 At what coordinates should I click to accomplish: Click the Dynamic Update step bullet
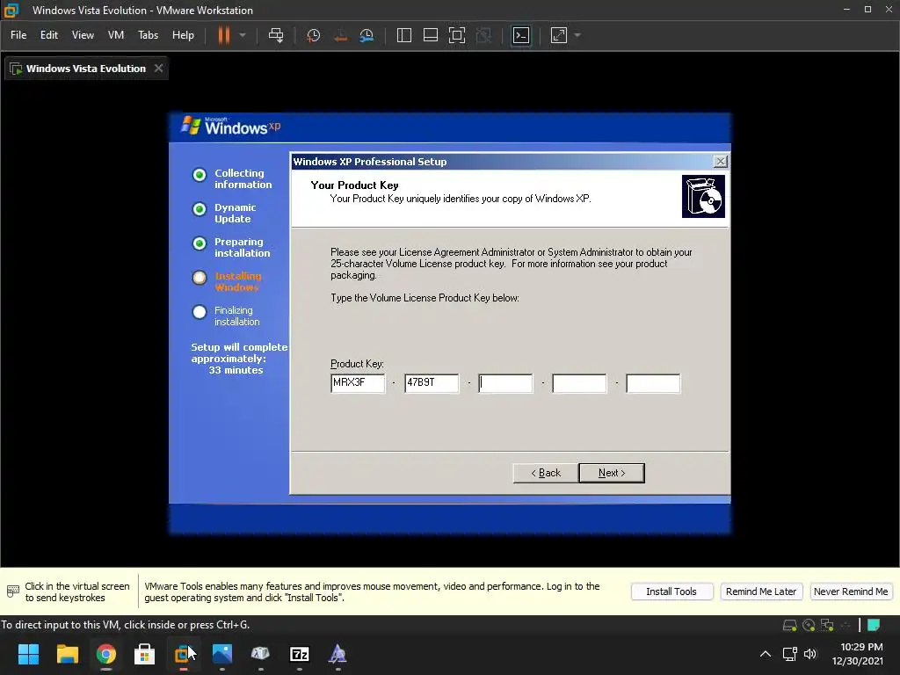click(x=200, y=209)
